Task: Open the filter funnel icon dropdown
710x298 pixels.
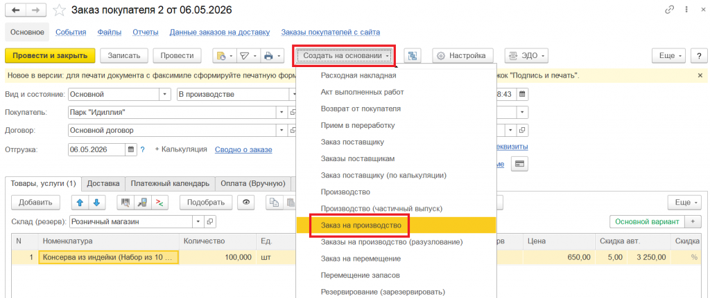Action: coord(248,56)
